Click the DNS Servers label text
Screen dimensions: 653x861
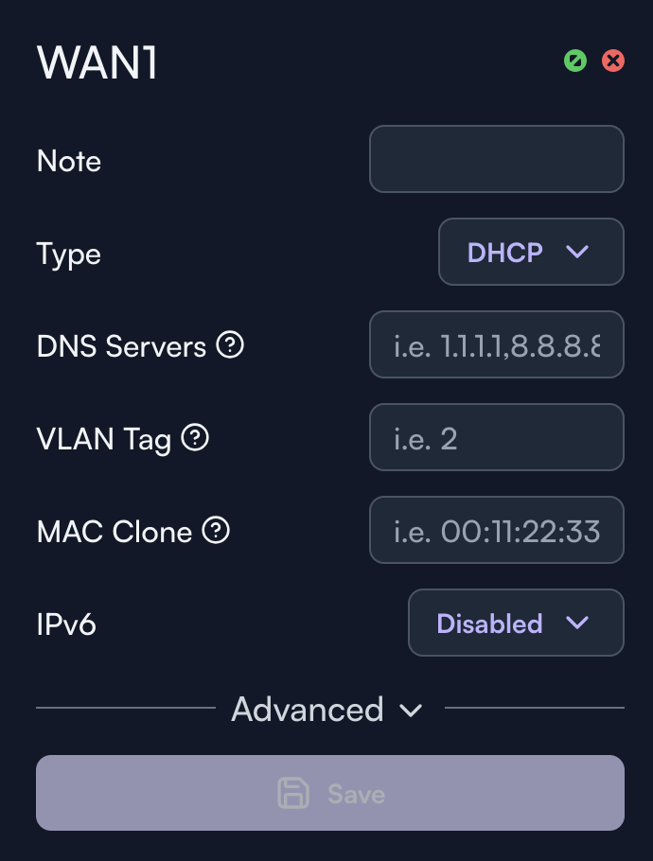click(121, 346)
